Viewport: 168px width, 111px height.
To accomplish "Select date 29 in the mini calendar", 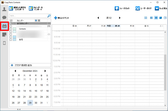I will [30, 103].
